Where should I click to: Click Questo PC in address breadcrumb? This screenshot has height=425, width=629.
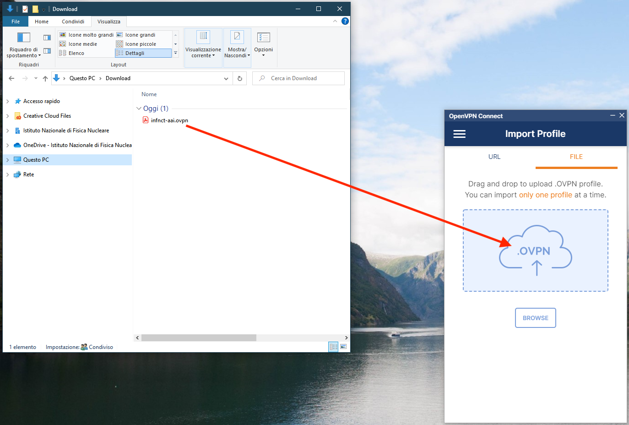tap(82, 78)
